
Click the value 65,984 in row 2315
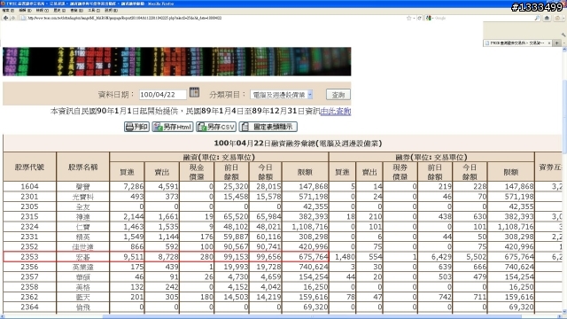pyautogui.click(x=268, y=216)
